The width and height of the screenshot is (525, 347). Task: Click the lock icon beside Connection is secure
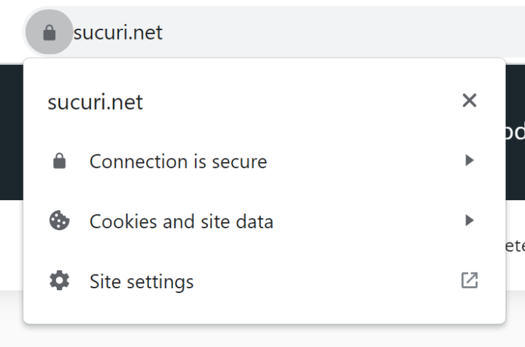tap(59, 161)
